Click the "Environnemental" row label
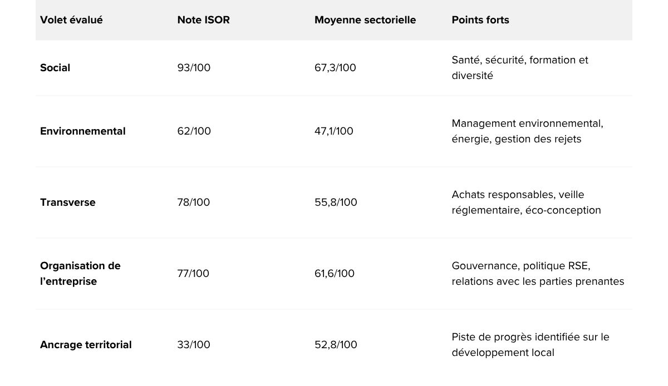Screen dimensions: 668x386 (x=83, y=131)
